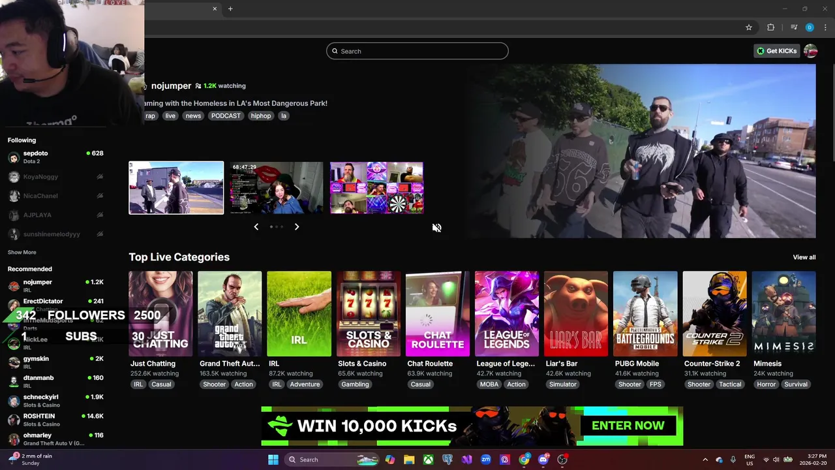Screen dimensions: 835x470
Task: Open recommended channel gymskin
Action: pos(55,362)
